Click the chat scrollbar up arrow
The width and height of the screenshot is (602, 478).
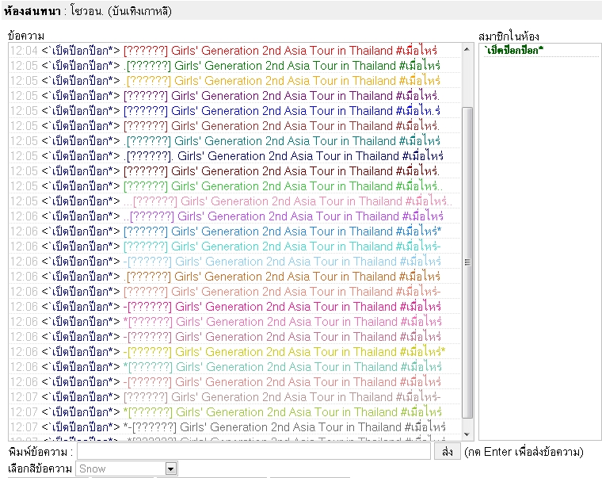(x=467, y=49)
